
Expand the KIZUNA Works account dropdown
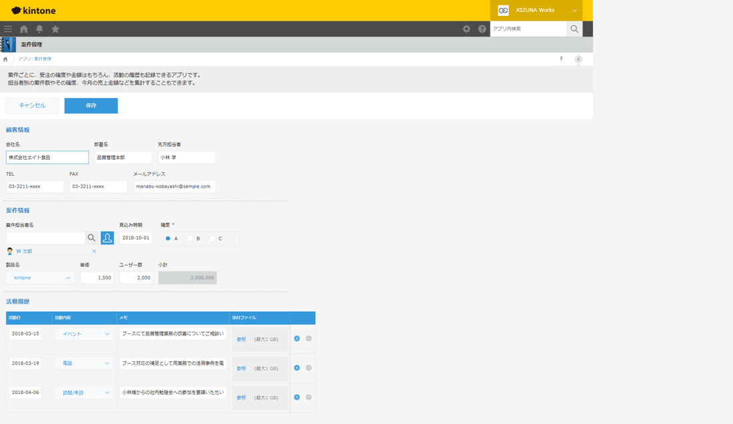pyautogui.click(x=574, y=11)
